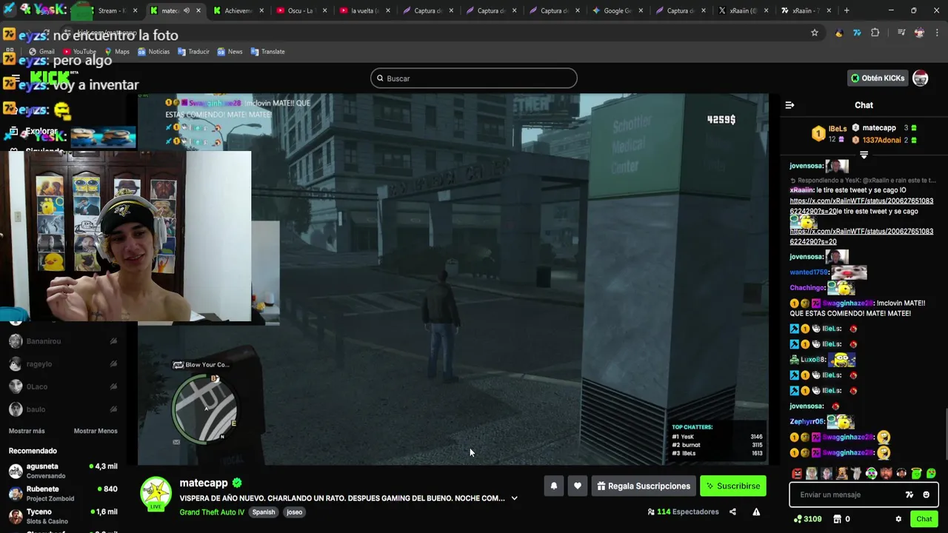Bookmark this page with star icon
Image resolution: width=948 pixels, height=533 pixels.
tap(815, 33)
